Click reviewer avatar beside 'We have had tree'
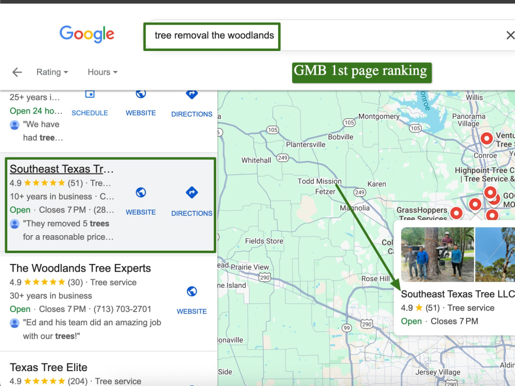 (x=14, y=125)
